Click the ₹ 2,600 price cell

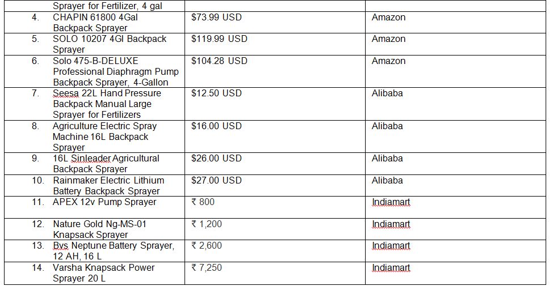tap(207, 246)
